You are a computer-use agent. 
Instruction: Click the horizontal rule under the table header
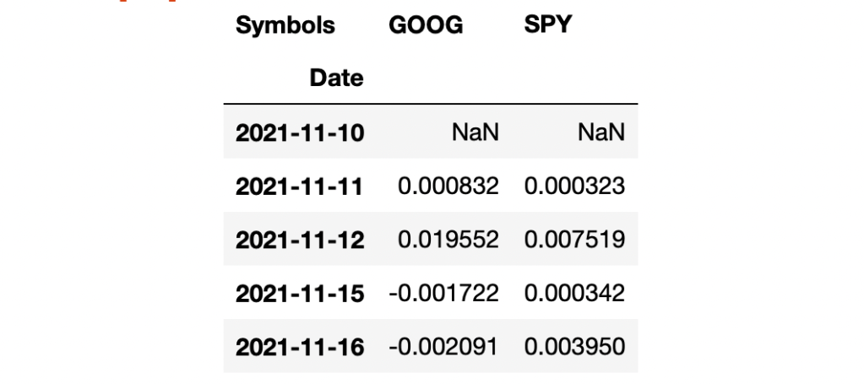431,105
